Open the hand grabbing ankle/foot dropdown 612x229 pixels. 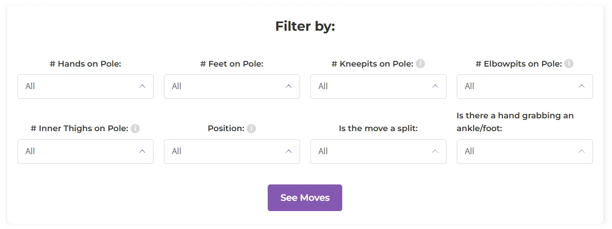tap(525, 152)
